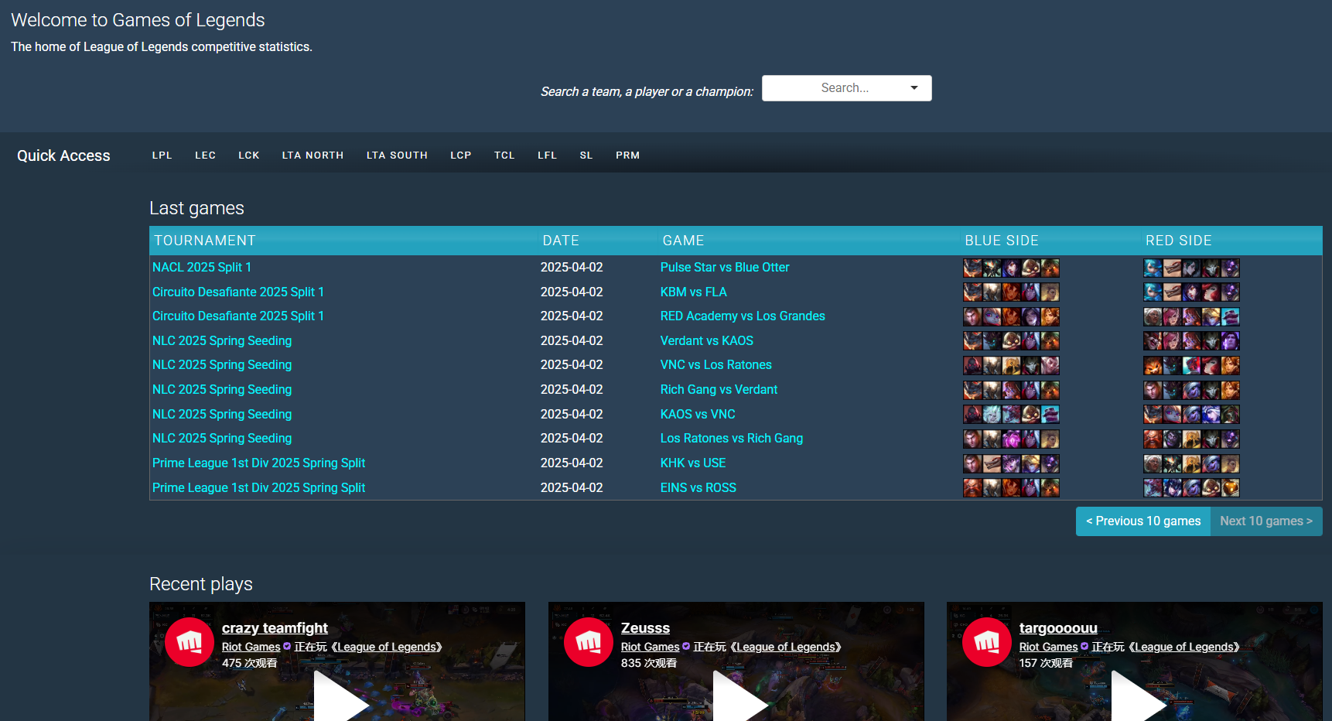Open the search dropdown arrow
This screenshot has width=1332, height=721.
pyautogui.click(x=914, y=88)
